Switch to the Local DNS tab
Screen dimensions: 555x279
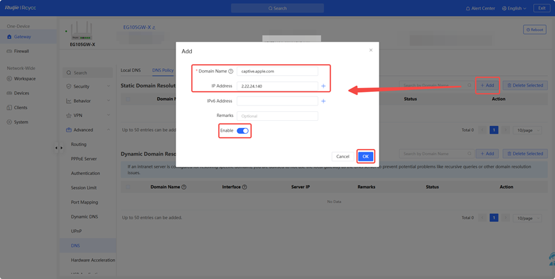coord(131,70)
